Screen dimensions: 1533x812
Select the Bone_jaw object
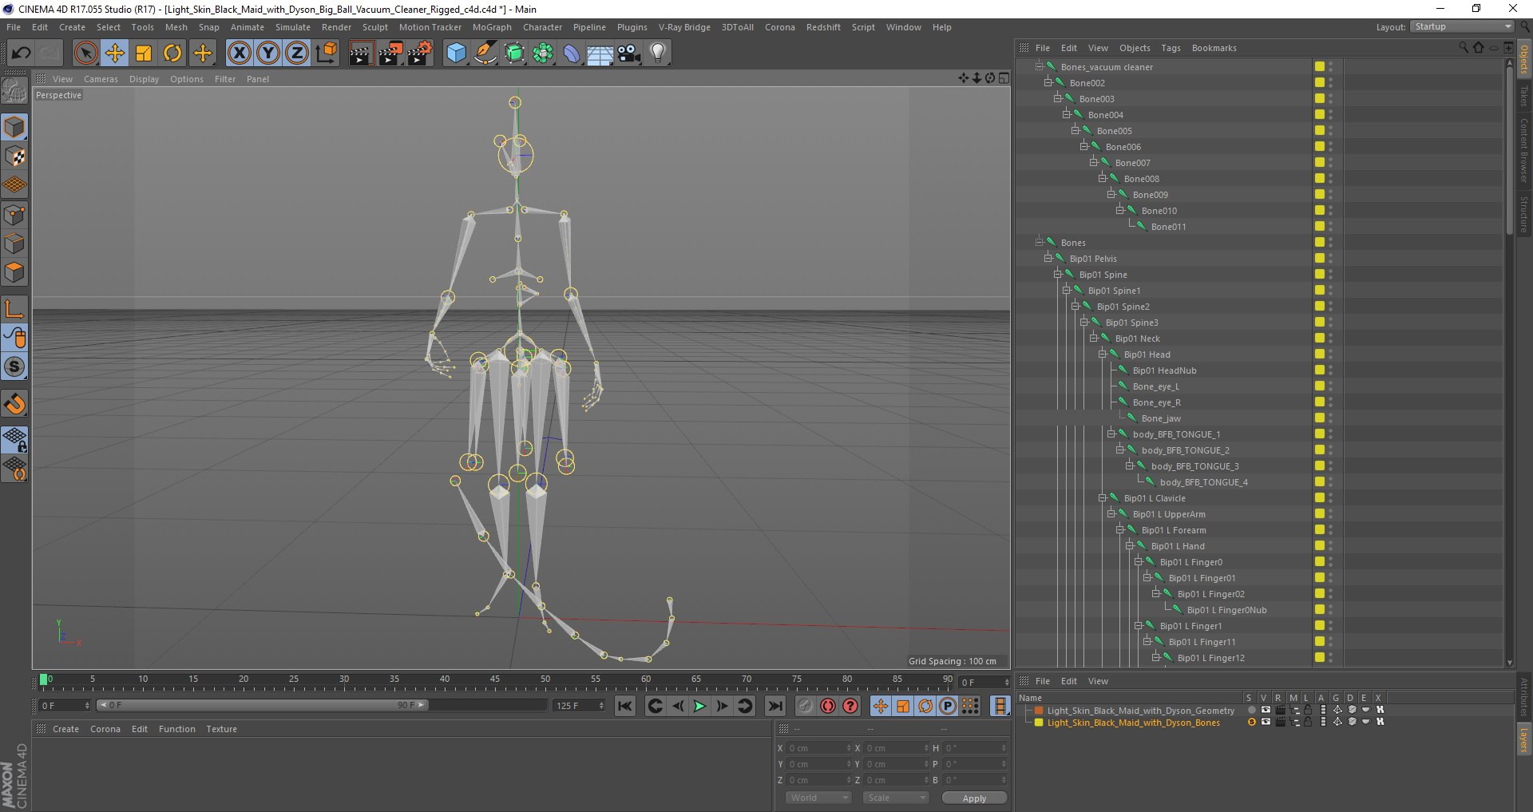click(1161, 418)
